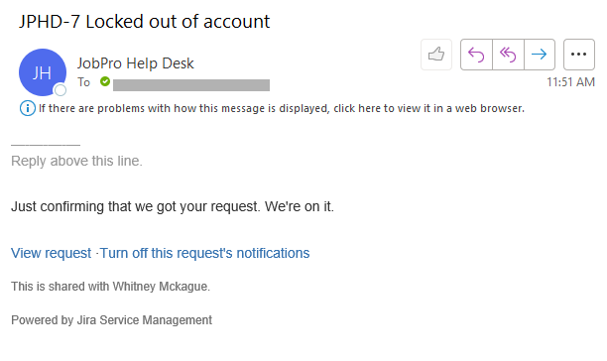Reply to the sender using the single-arrow icon
607x361 pixels.
point(476,55)
